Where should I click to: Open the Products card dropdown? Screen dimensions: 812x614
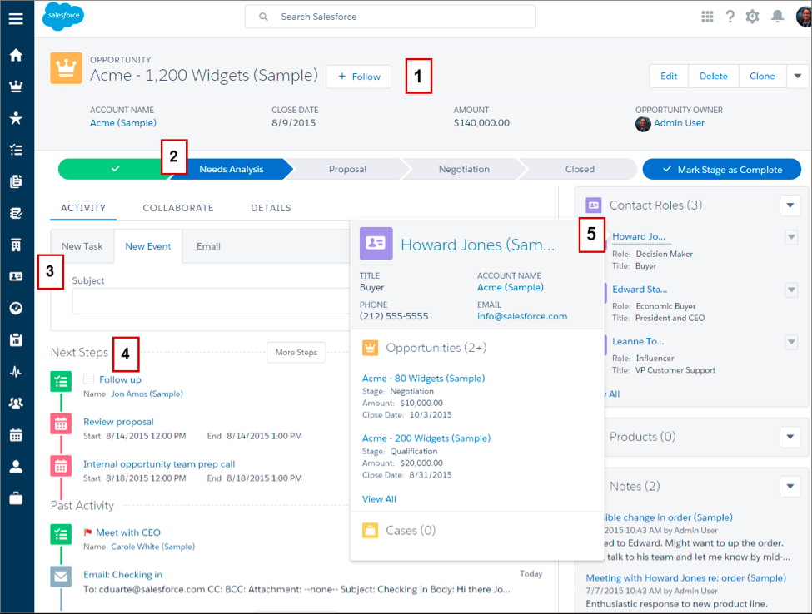[x=790, y=437]
